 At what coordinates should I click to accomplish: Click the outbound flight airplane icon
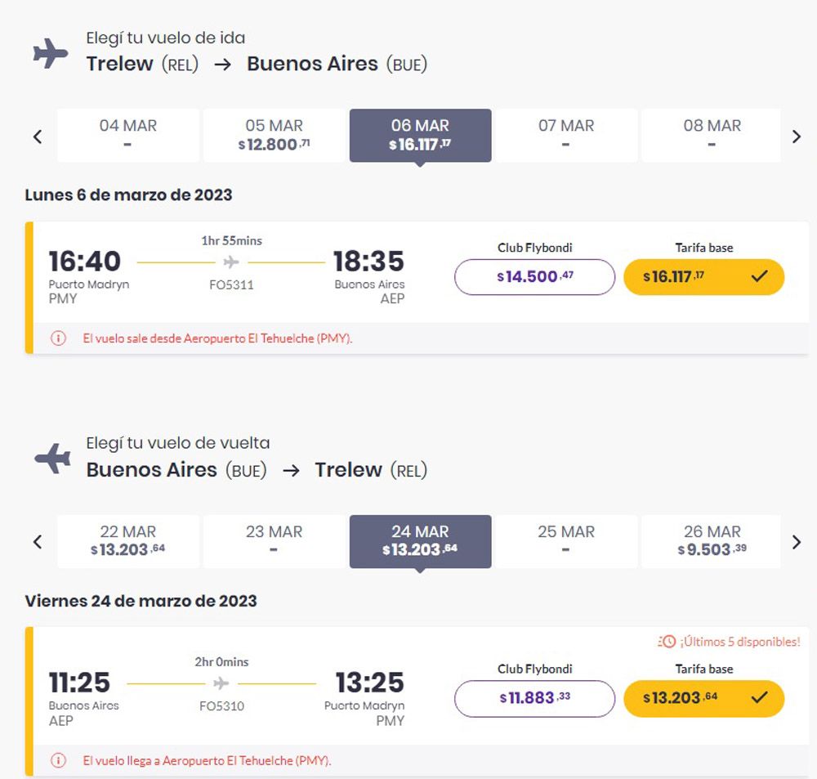(x=51, y=55)
